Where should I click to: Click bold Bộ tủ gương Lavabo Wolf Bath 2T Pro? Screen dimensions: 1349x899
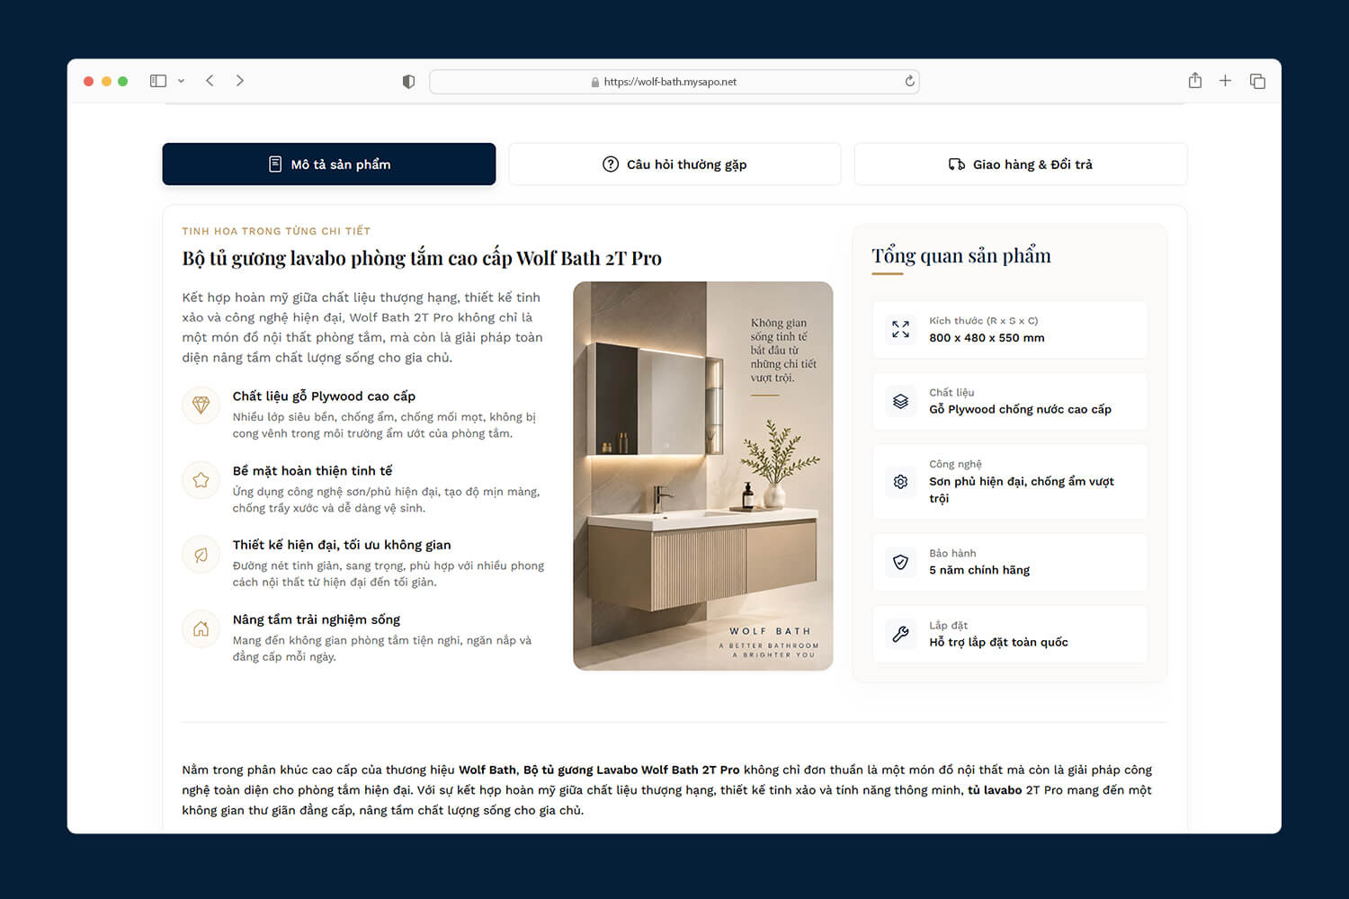[631, 770]
